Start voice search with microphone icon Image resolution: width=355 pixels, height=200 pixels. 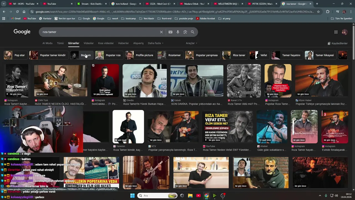click(178, 32)
